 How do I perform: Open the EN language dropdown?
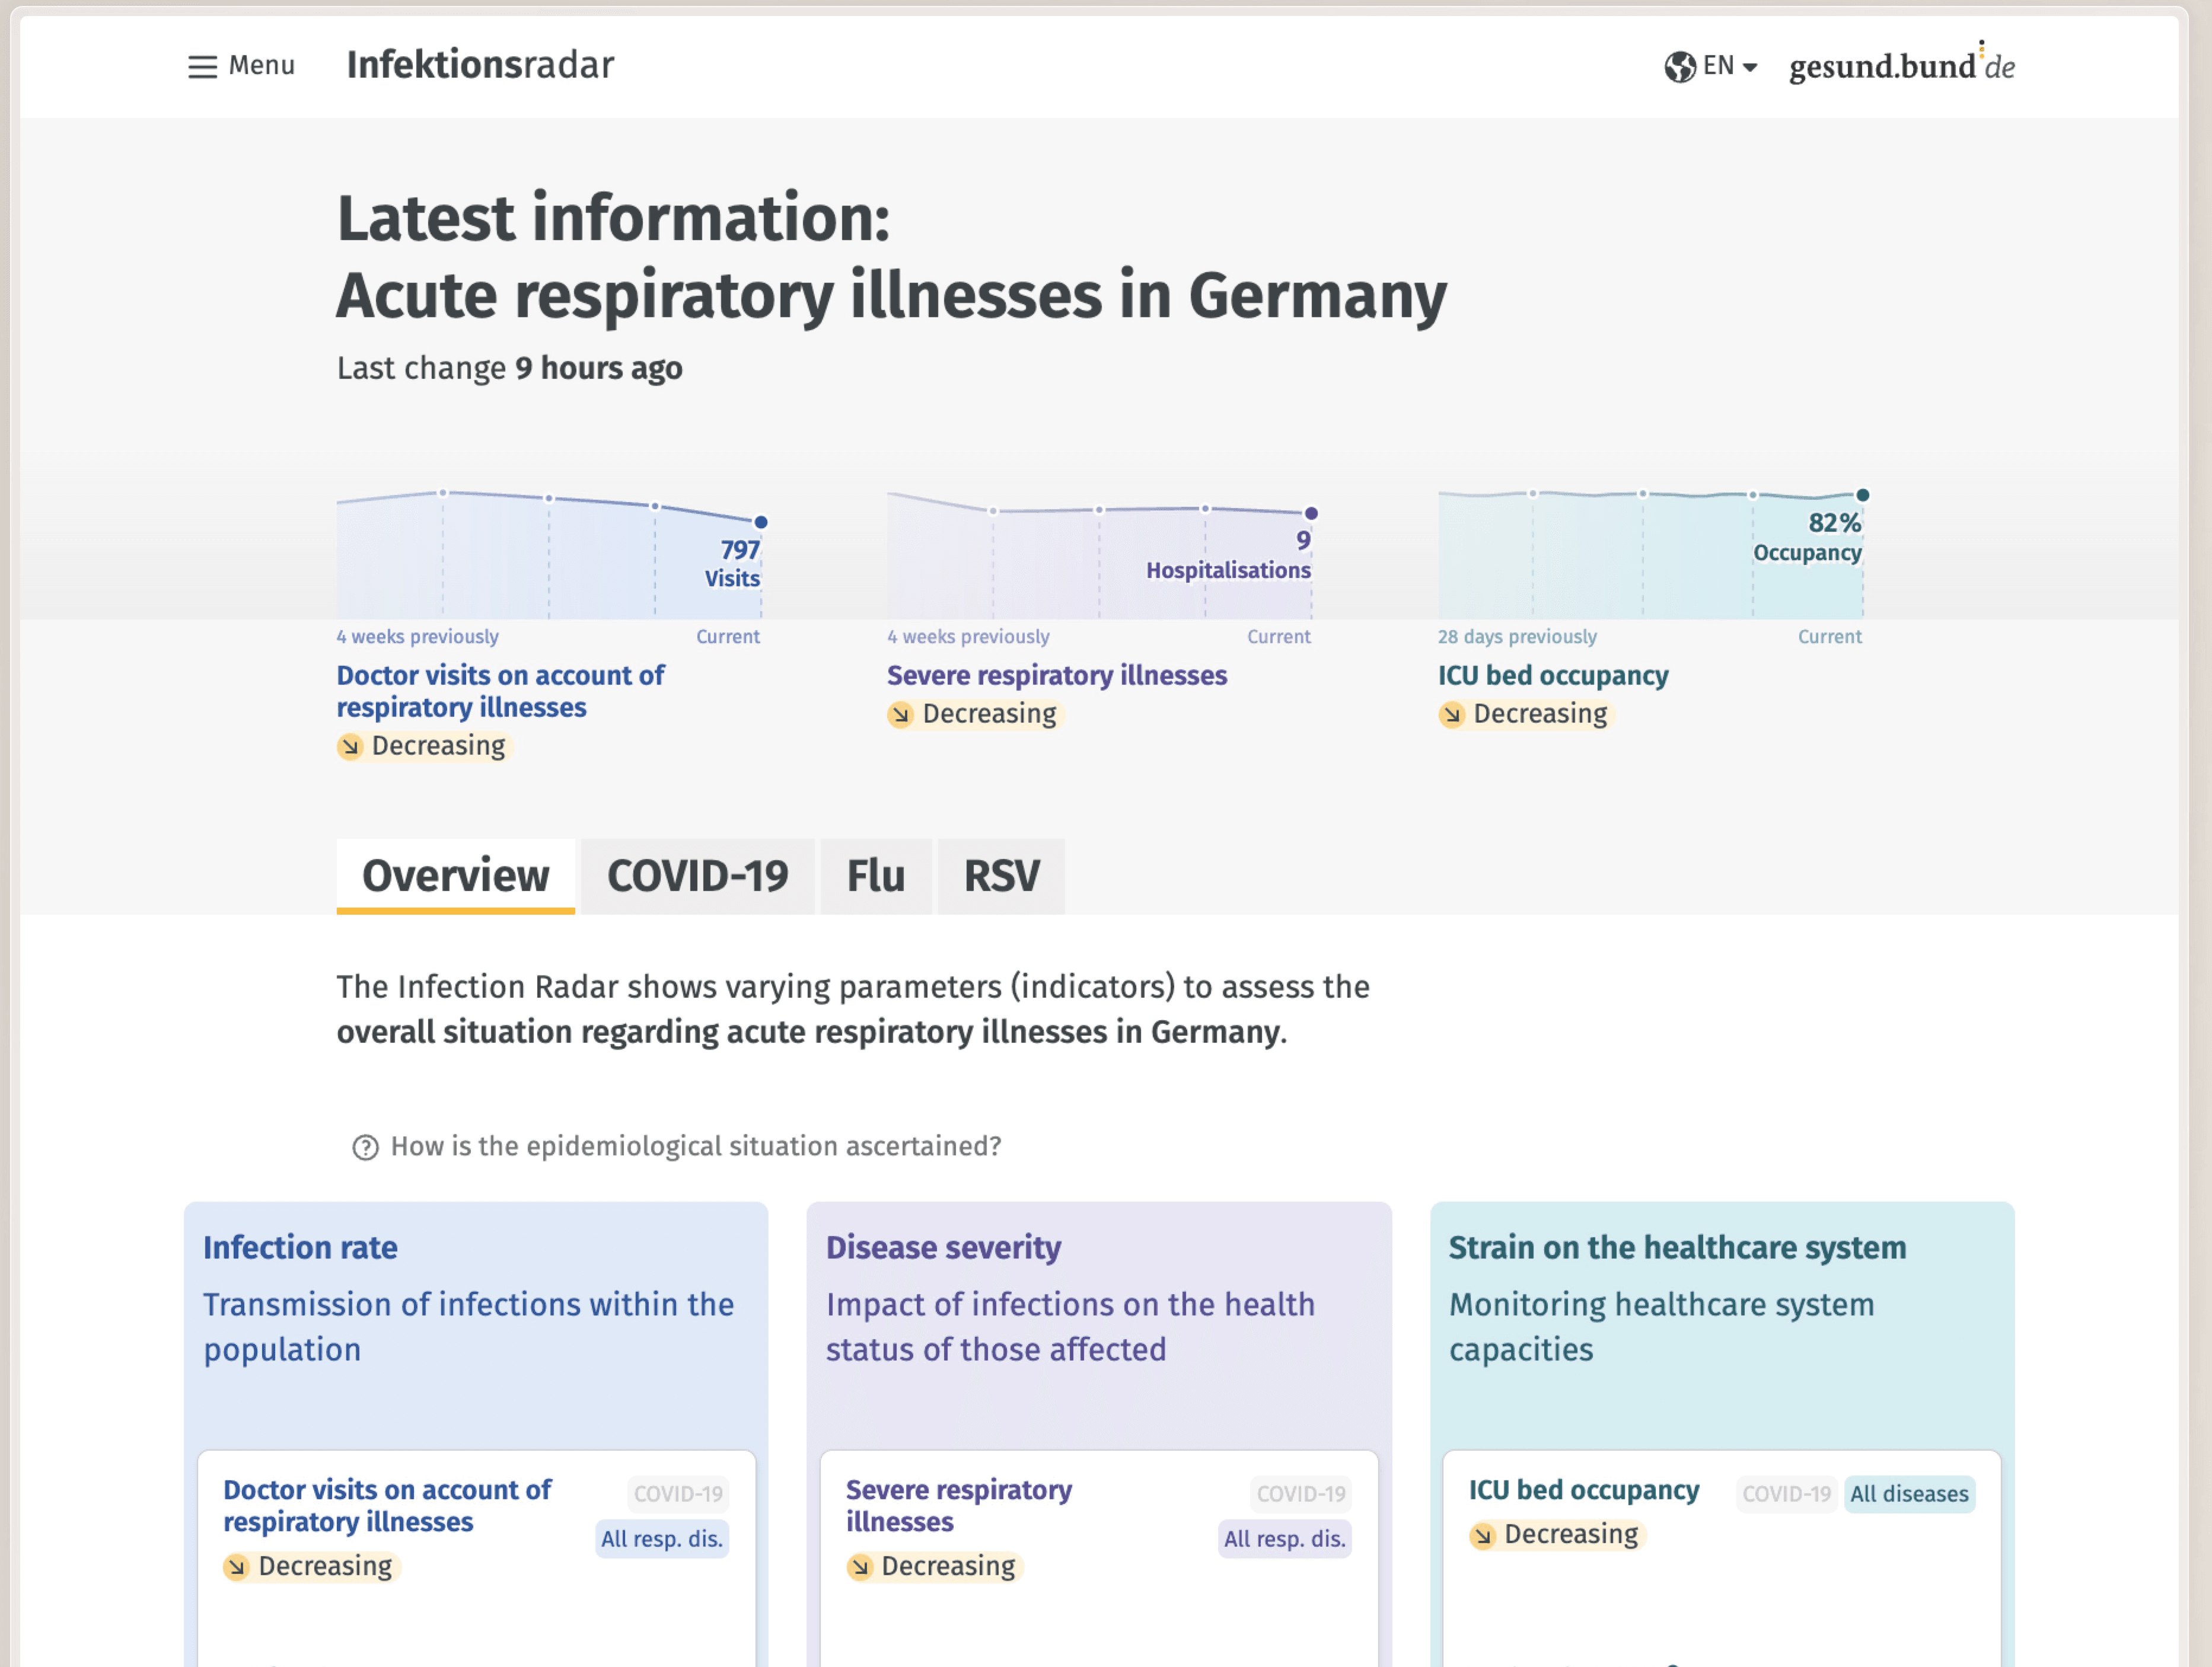(1718, 66)
